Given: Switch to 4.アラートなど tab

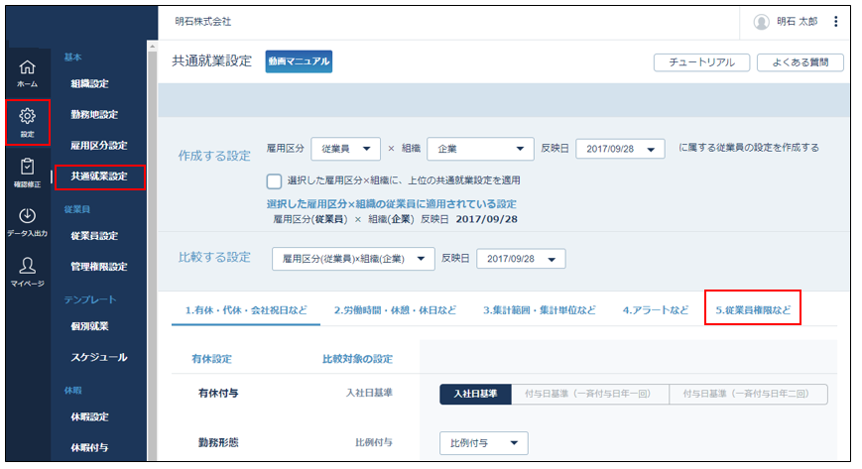Looking at the screenshot, I should (656, 310).
